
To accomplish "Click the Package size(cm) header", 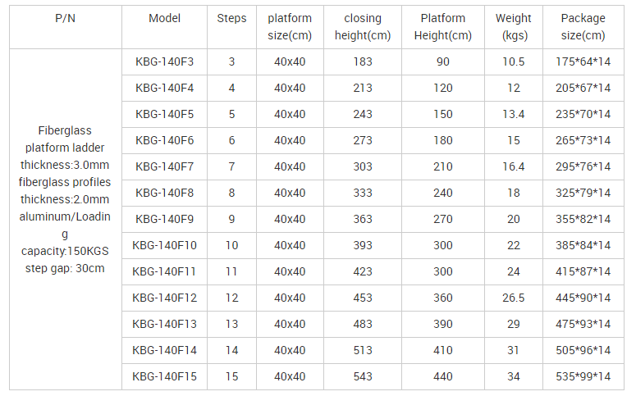I will [x=583, y=26].
